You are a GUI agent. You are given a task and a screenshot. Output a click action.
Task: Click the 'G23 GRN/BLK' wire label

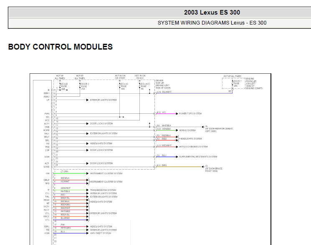(164, 129)
